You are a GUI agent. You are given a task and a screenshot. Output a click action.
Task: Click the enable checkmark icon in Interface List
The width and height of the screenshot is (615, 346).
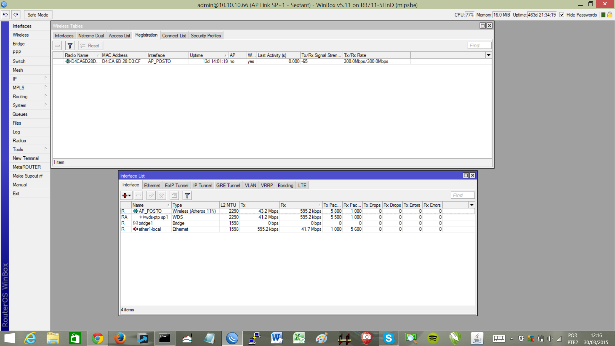tap(151, 195)
